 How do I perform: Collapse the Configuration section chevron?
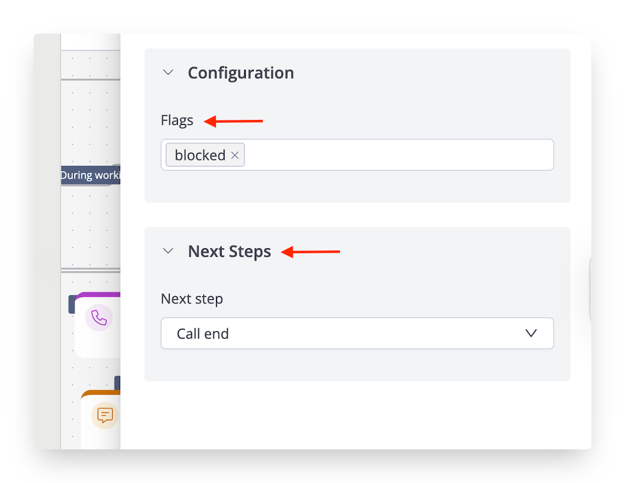[168, 73]
